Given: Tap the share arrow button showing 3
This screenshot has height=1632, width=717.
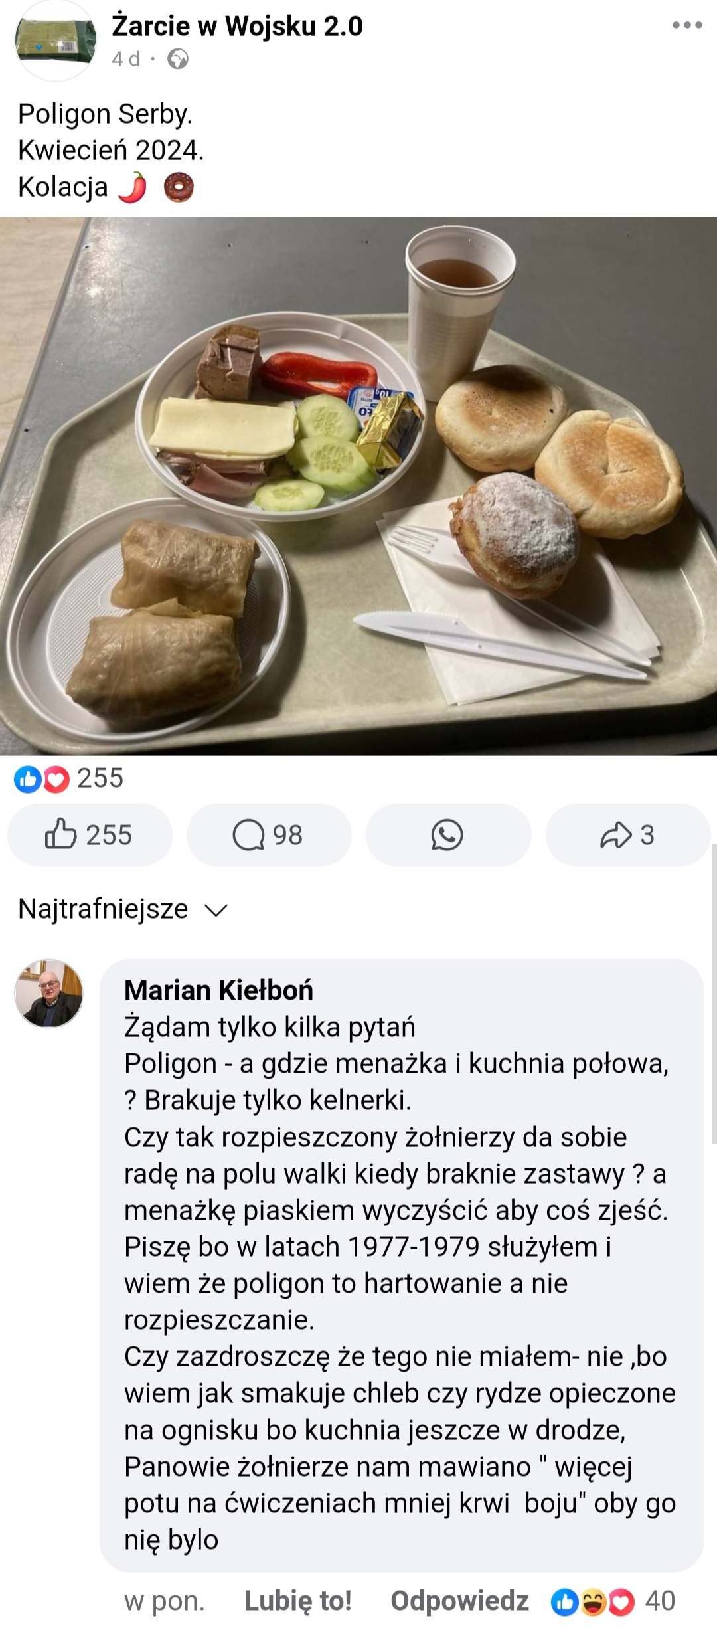Looking at the screenshot, I should [627, 835].
